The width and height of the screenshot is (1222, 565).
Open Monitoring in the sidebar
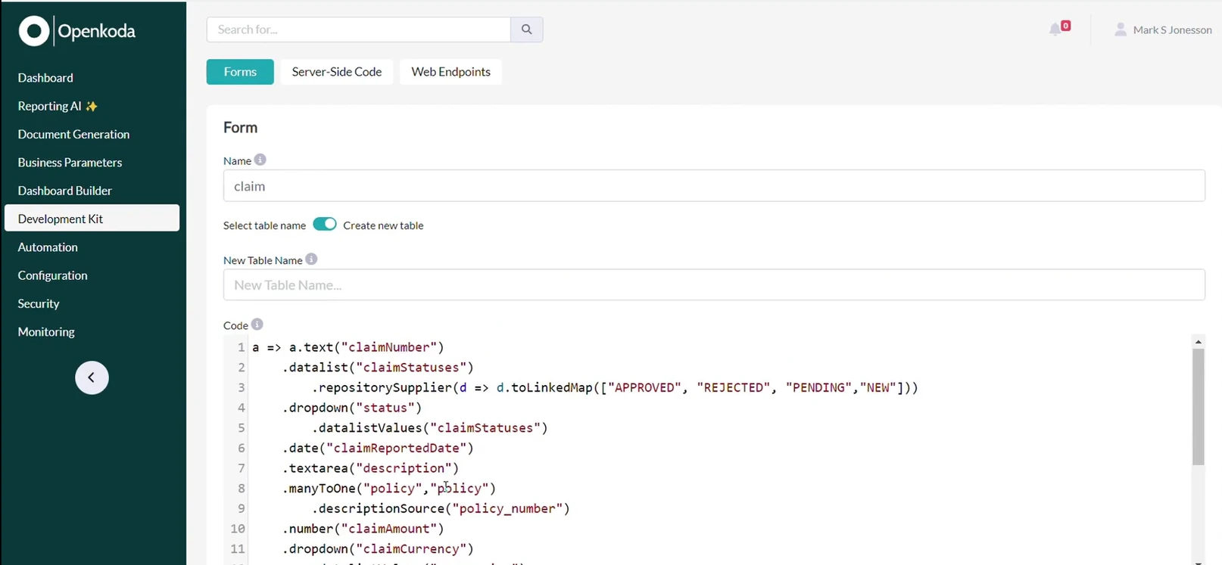pyautogui.click(x=46, y=332)
